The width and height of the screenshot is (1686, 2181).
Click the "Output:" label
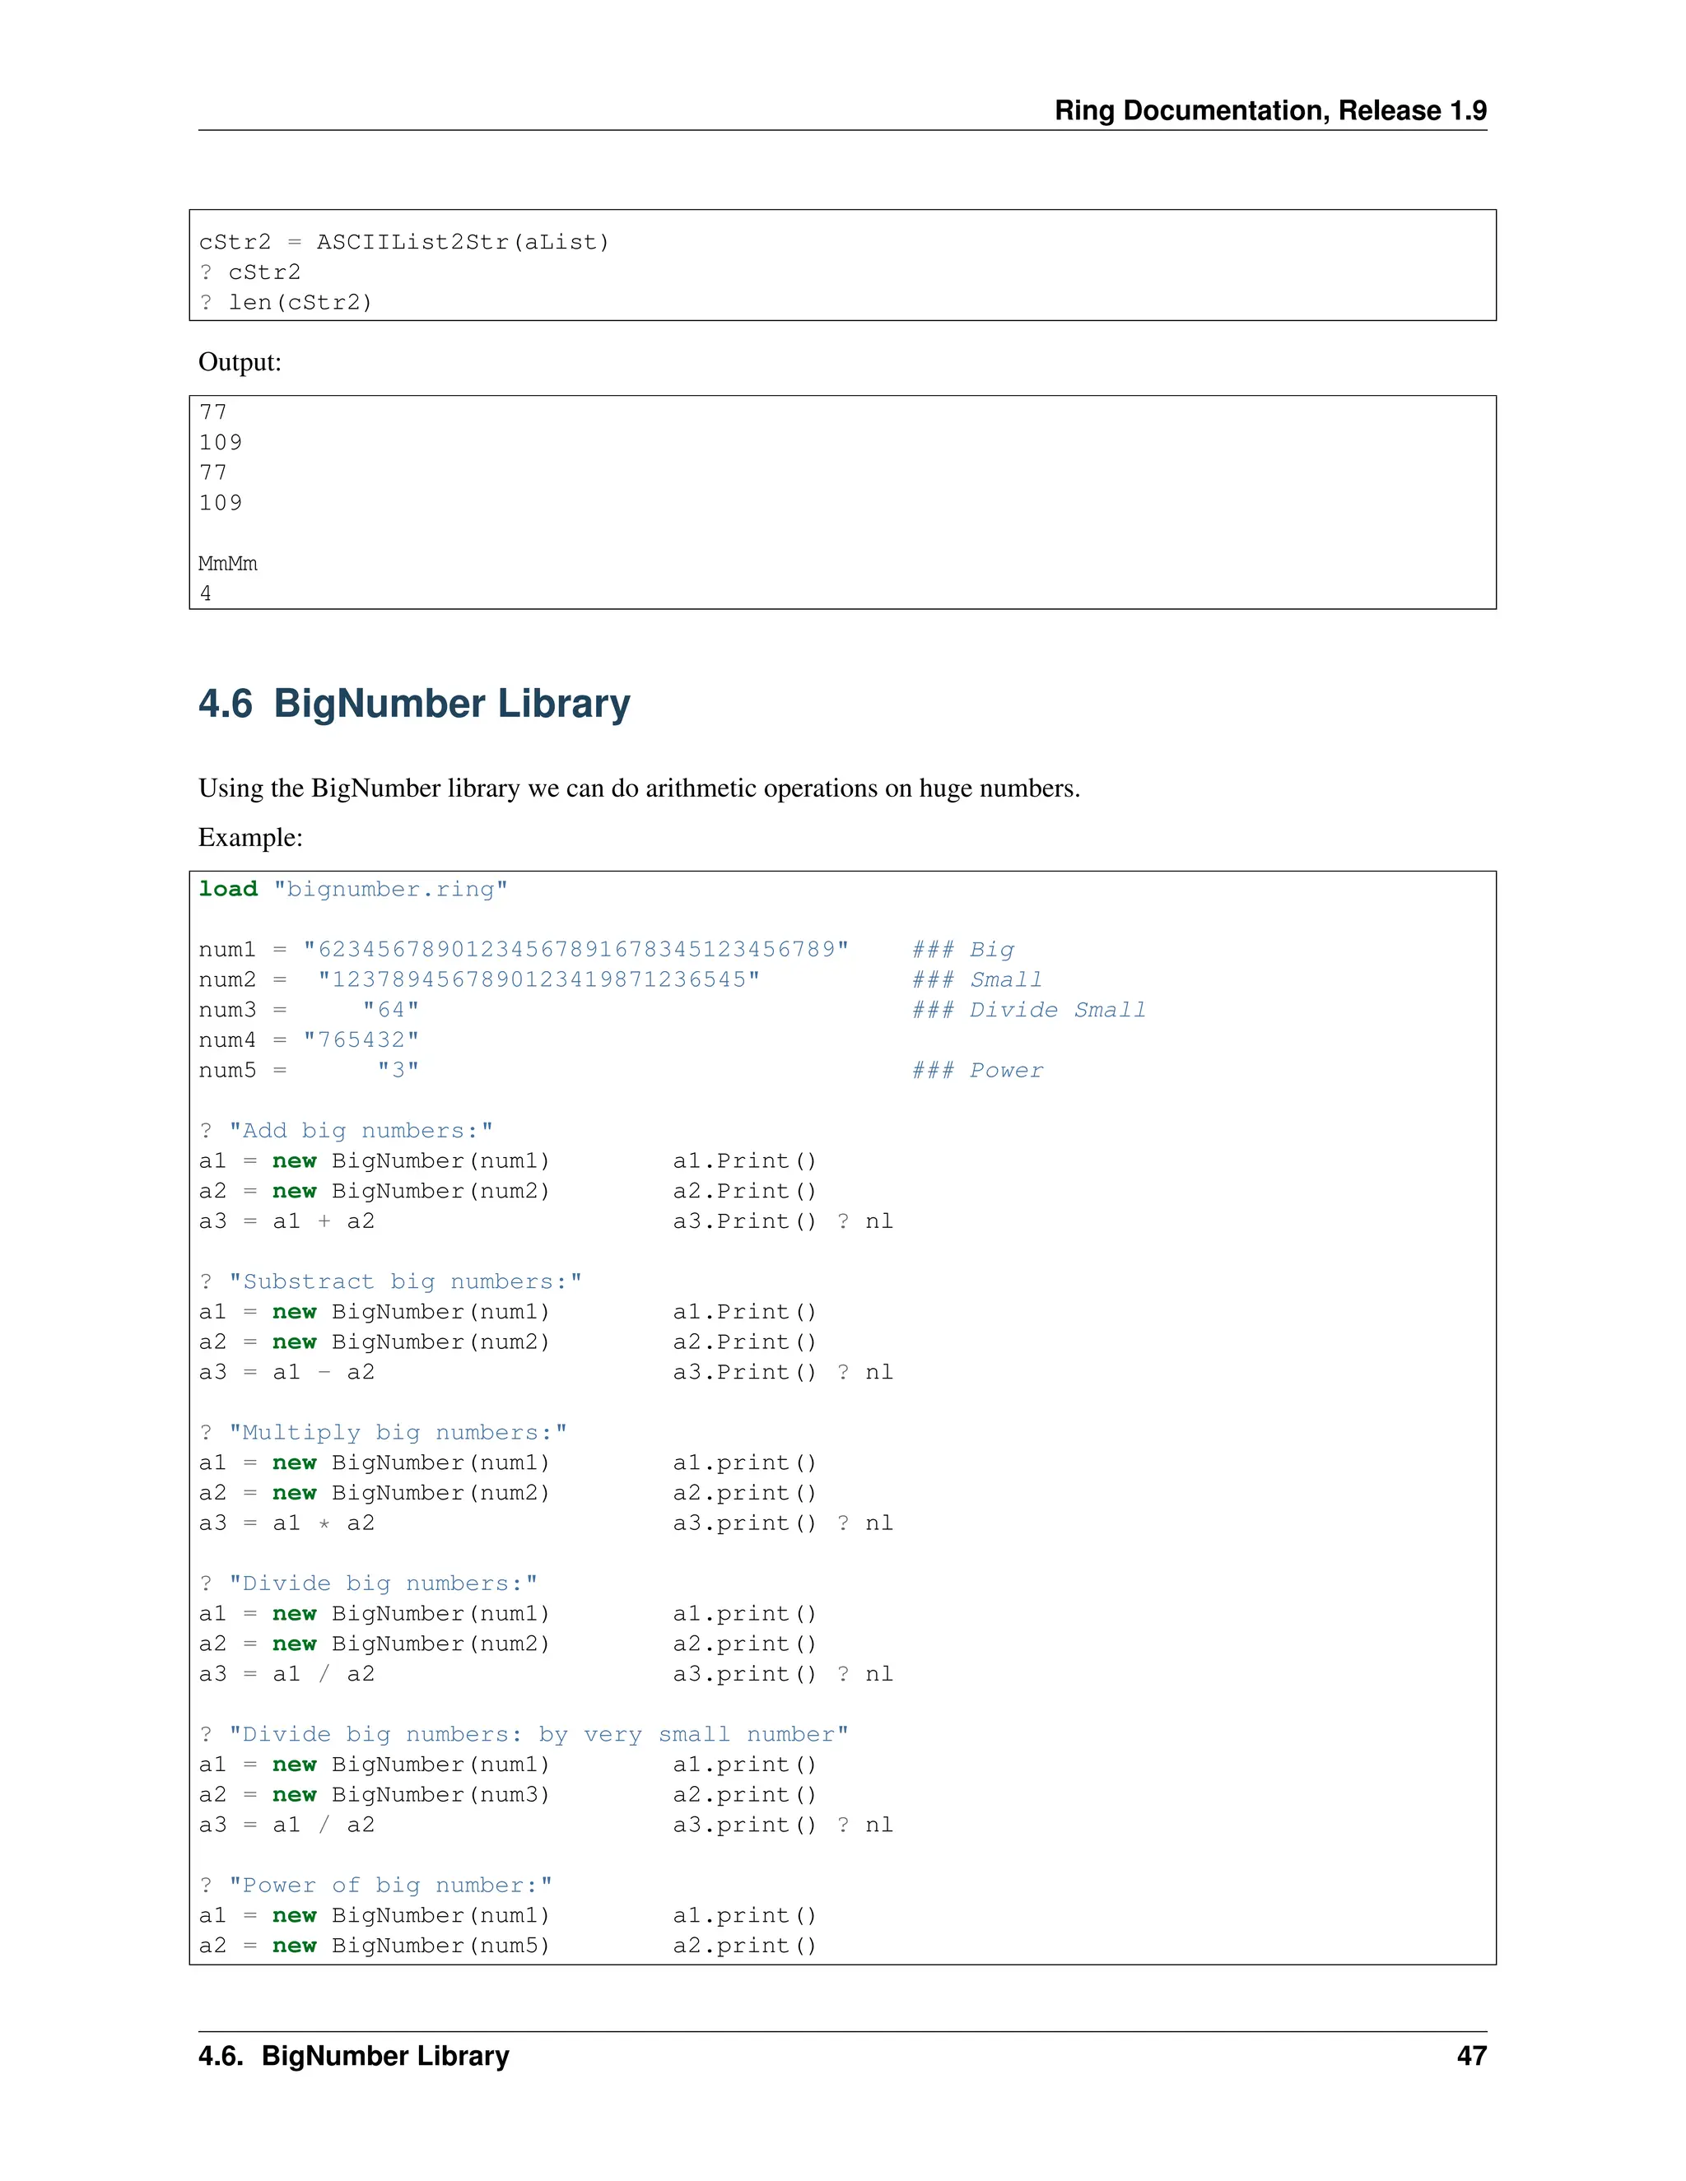(240, 361)
